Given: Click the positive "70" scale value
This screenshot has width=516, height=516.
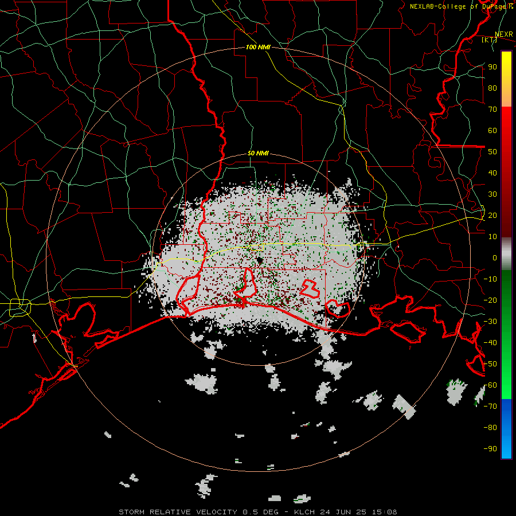Looking at the screenshot, I should coord(492,110).
